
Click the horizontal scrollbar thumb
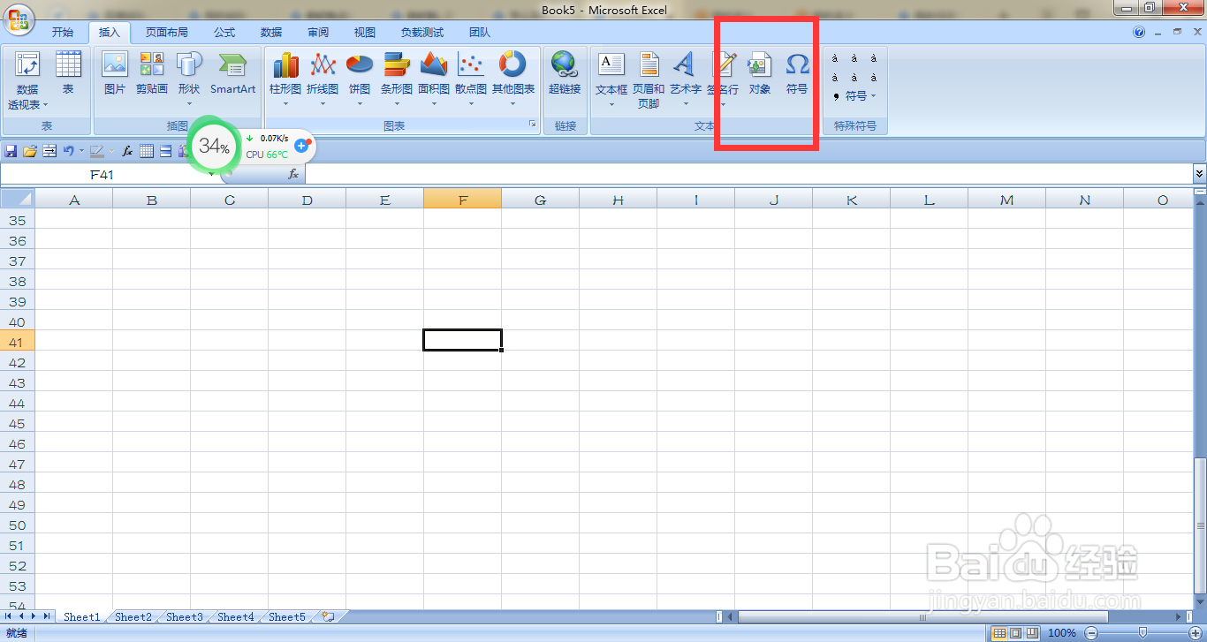[922, 616]
